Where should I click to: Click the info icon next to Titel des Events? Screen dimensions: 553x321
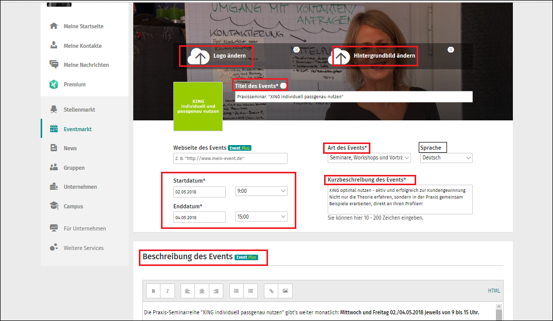(283, 86)
